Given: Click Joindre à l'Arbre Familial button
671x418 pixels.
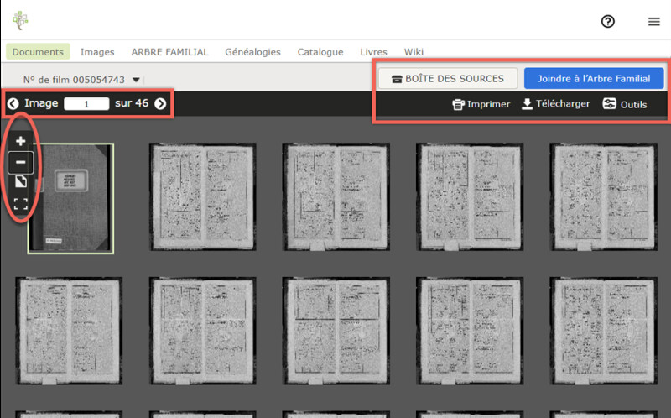Looking at the screenshot, I should tap(594, 79).
